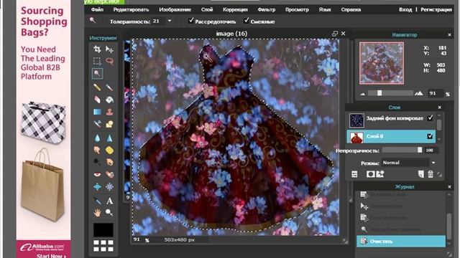Click the Регистрация sign-up link

pyautogui.click(x=436, y=9)
